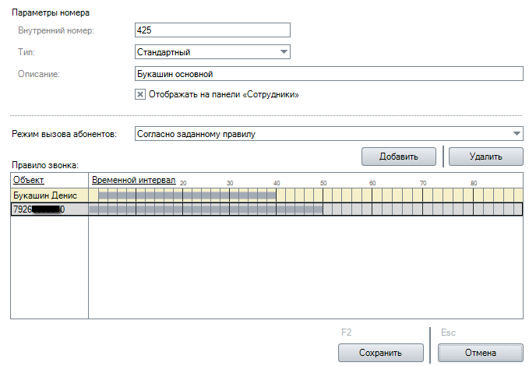Select the 7926 phone number row

[x=266, y=209]
